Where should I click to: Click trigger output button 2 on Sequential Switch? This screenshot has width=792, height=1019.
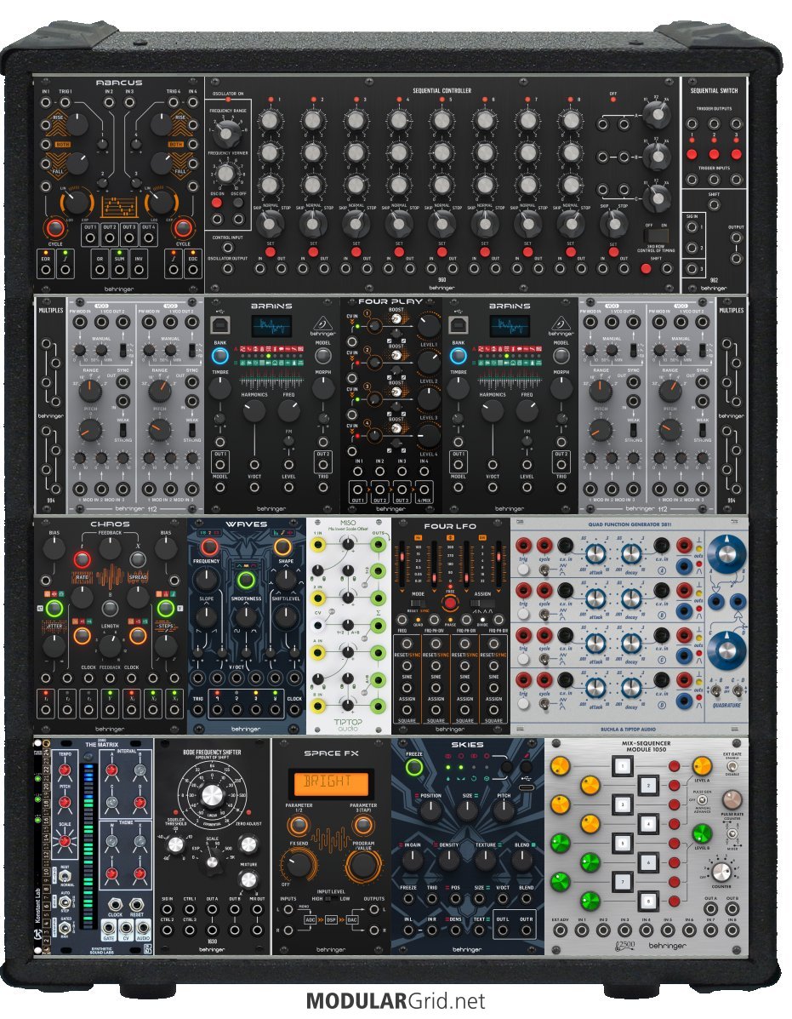click(x=714, y=155)
